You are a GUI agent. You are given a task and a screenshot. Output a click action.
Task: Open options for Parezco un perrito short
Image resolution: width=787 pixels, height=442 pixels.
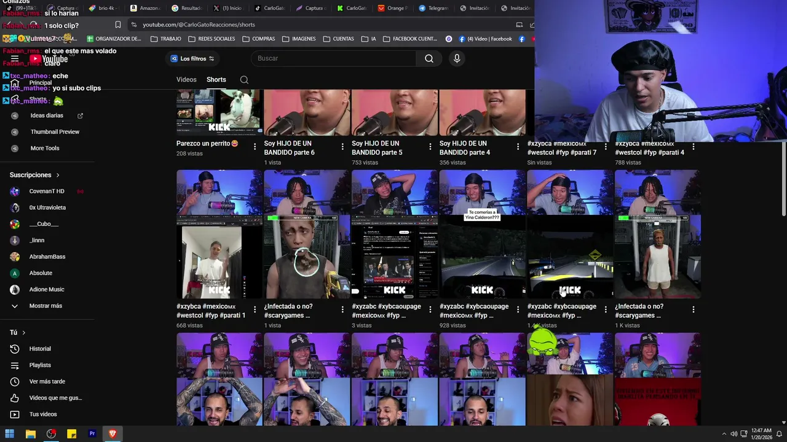pos(255,147)
